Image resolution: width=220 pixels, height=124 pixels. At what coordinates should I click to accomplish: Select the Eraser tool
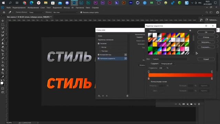pos(3,47)
